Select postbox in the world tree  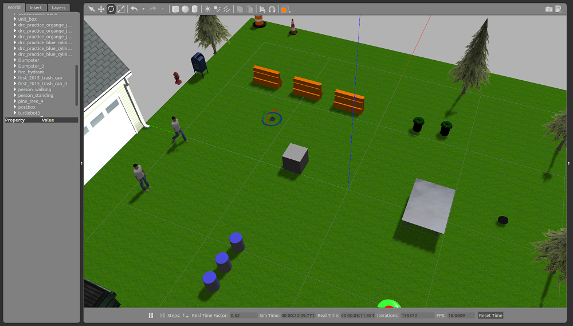(x=27, y=107)
